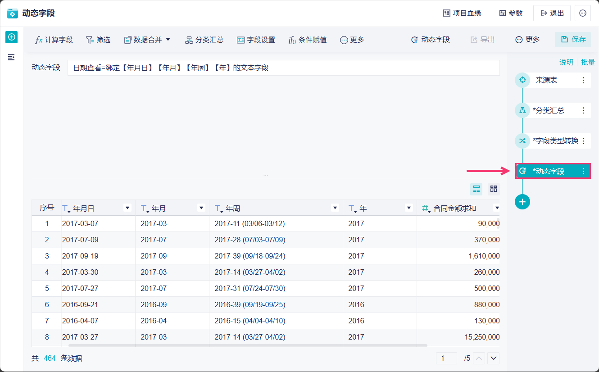
Task: Change the 年月日 column type icon
Action: pos(66,208)
